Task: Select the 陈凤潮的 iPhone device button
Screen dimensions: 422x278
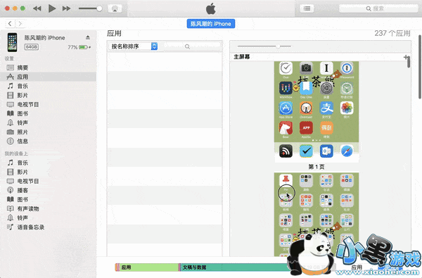Action: (x=211, y=24)
